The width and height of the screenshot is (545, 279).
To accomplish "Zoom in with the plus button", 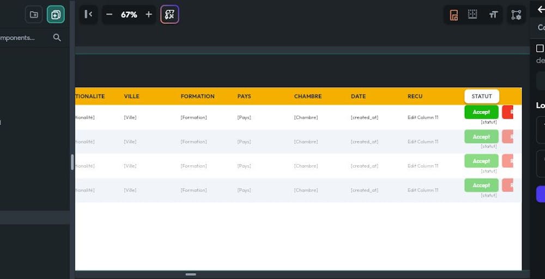I will point(149,14).
